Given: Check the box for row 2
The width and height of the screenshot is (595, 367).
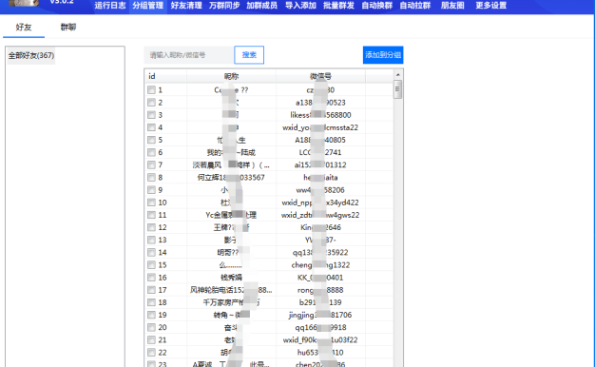Looking at the screenshot, I should pyautogui.click(x=151, y=103).
